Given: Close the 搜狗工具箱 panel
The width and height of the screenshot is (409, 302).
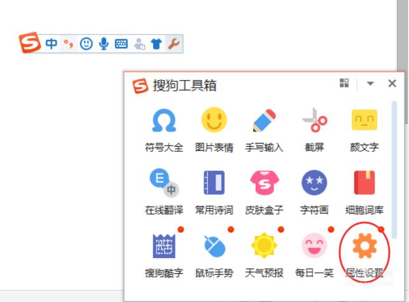Looking at the screenshot, I should 392,83.
